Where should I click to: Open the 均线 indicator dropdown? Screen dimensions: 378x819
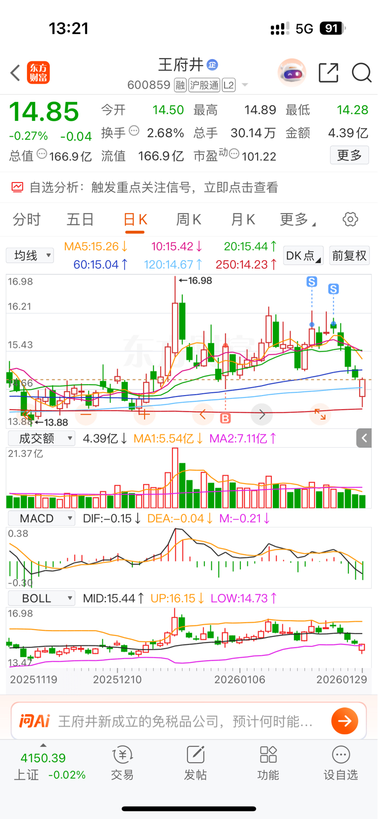coord(30,255)
